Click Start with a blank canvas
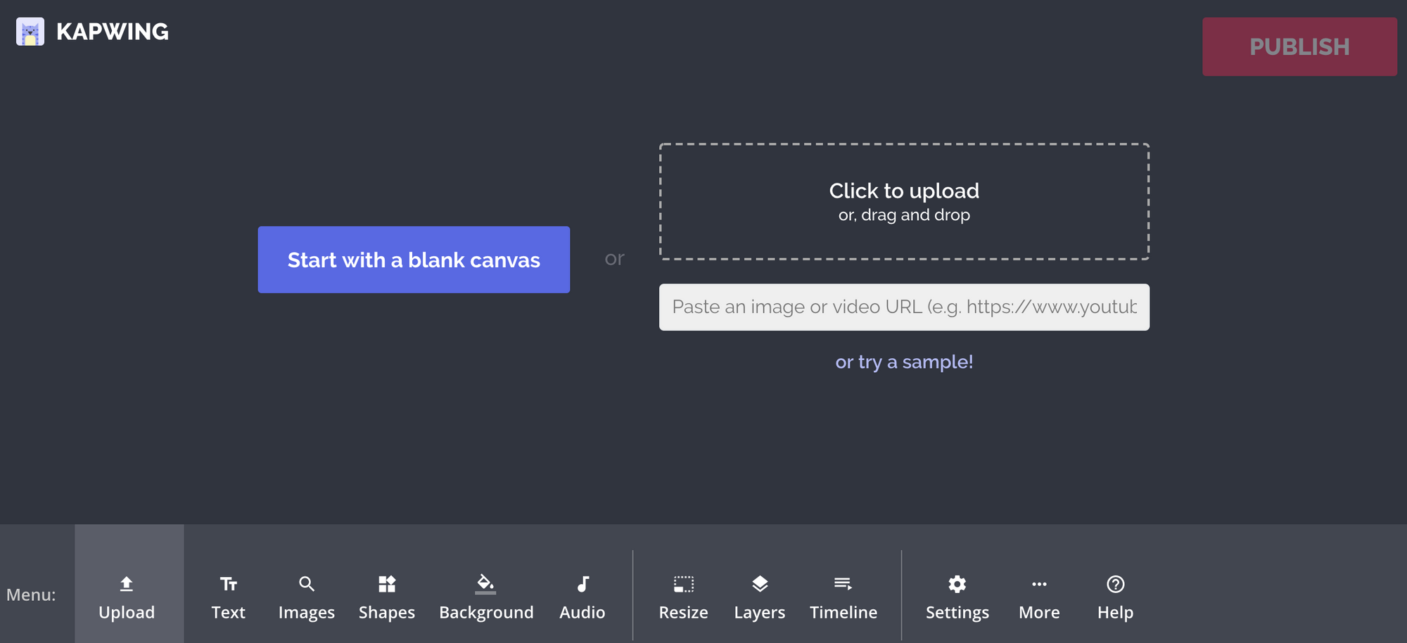Image resolution: width=1407 pixels, height=643 pixels. point(414,260)
